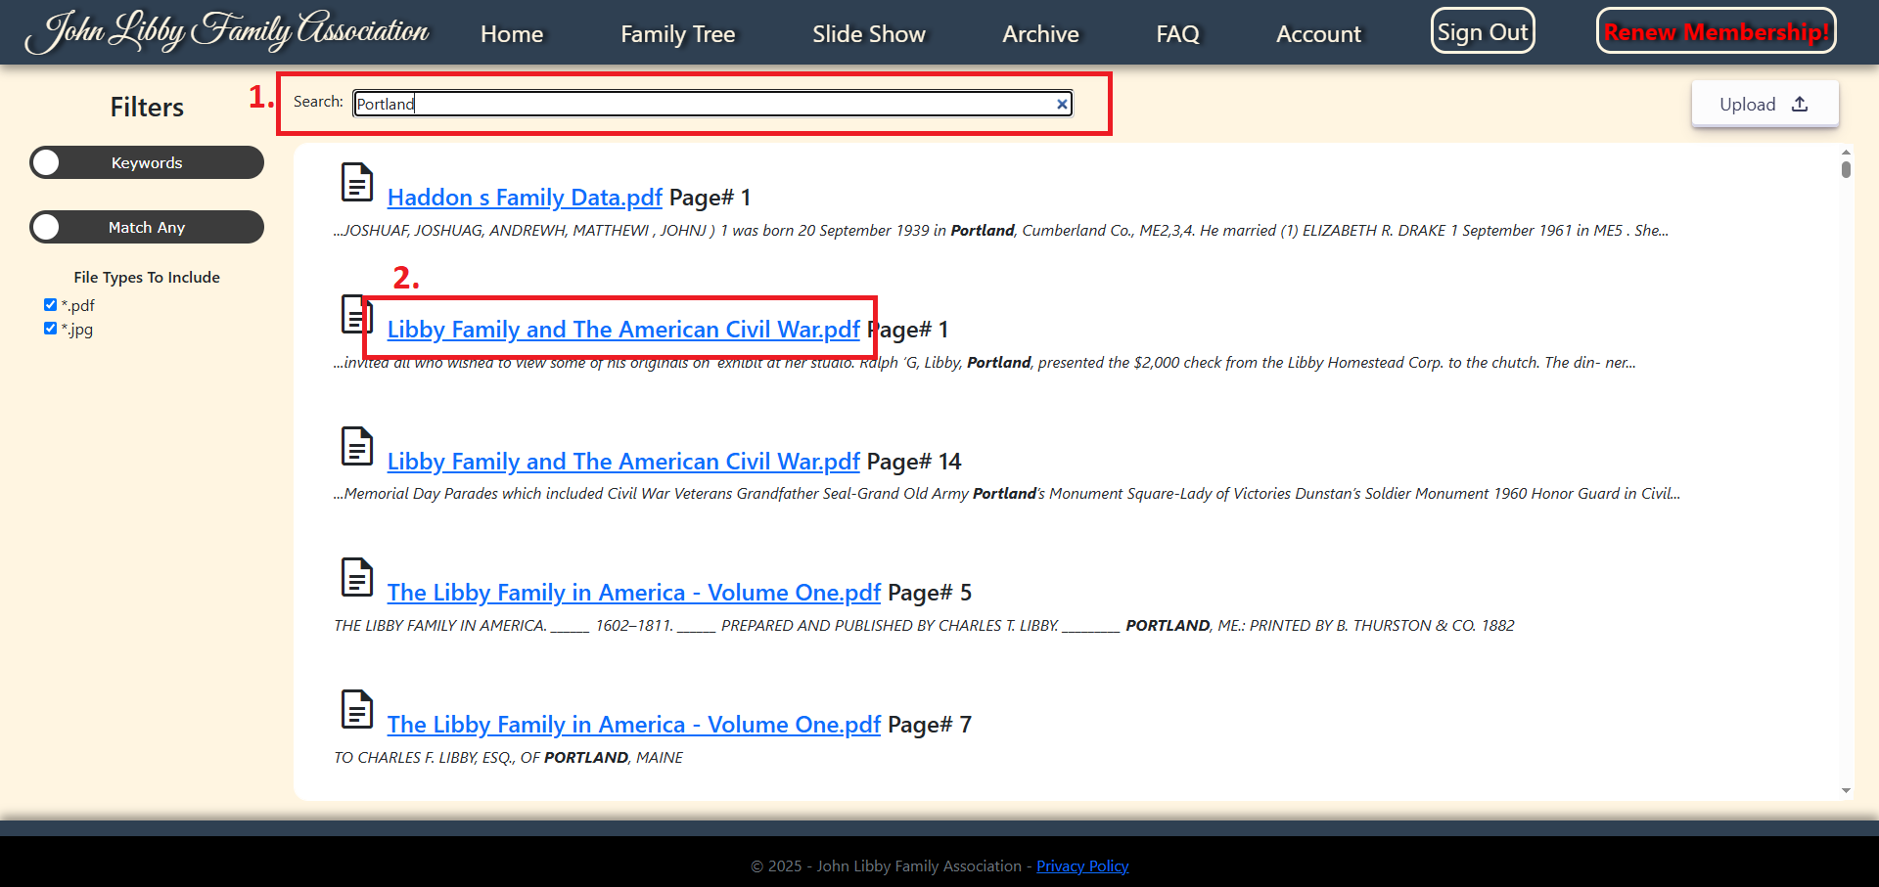Click the Renew Membership! button
The image size is (1879, 887).
click(1716, 31)
